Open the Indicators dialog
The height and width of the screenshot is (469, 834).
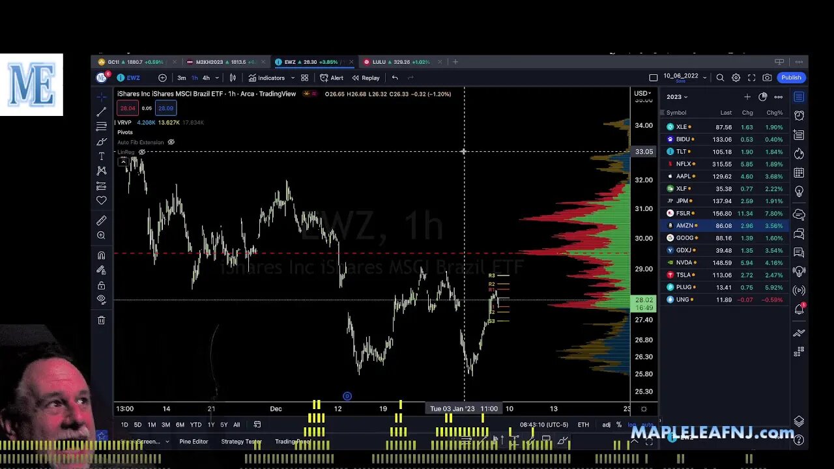(266, 78)
